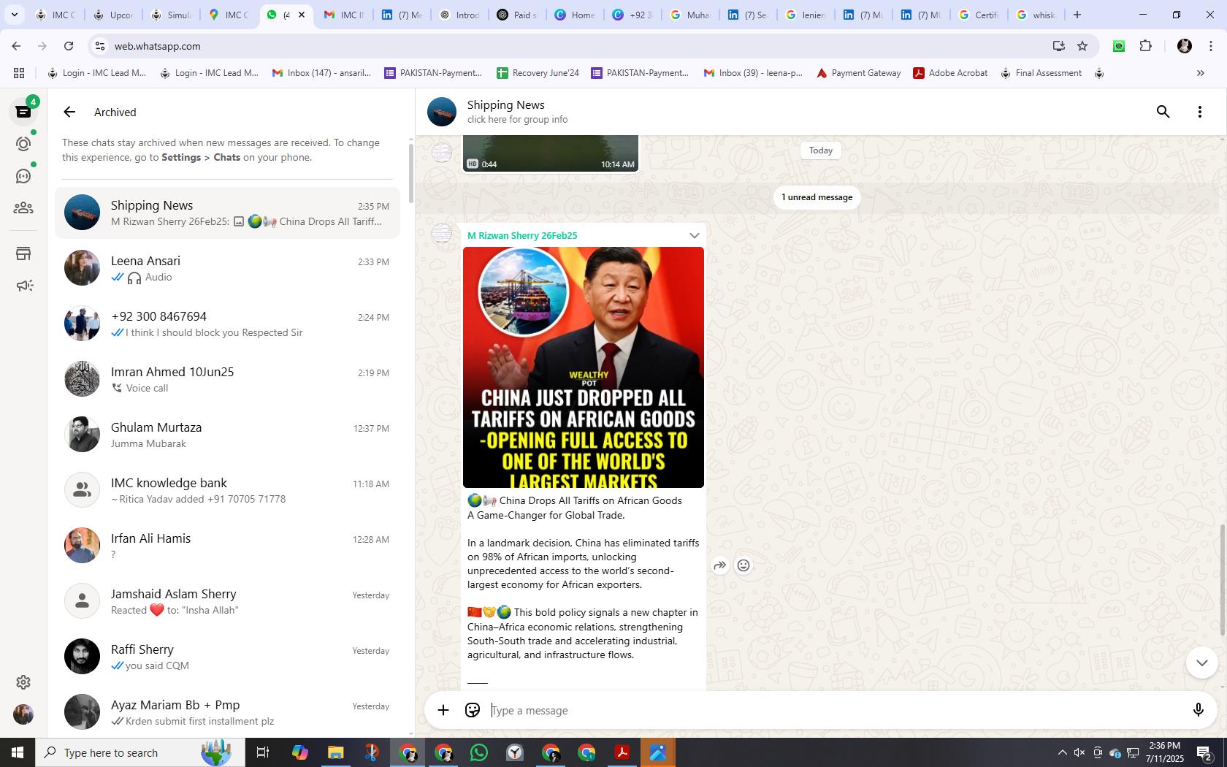The image size is (1227, 767).
Task: Open Recovery June'24 bookmark
Action: 538,73
